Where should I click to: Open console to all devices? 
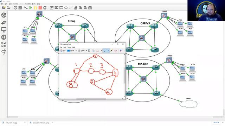(26, 8)
